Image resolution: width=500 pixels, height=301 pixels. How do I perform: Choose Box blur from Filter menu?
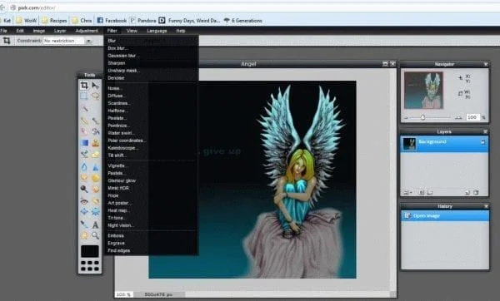coord(117,48)
